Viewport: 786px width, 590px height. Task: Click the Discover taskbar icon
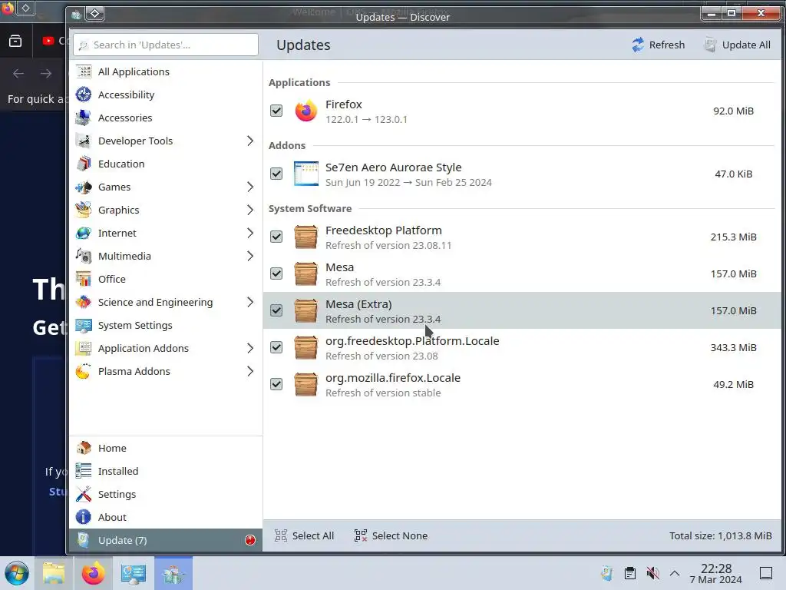[173, 573]
